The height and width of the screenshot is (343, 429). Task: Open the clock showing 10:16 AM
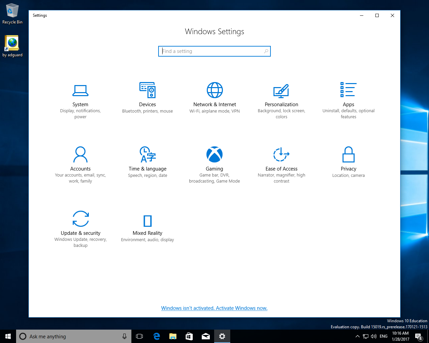pos(401,336)
